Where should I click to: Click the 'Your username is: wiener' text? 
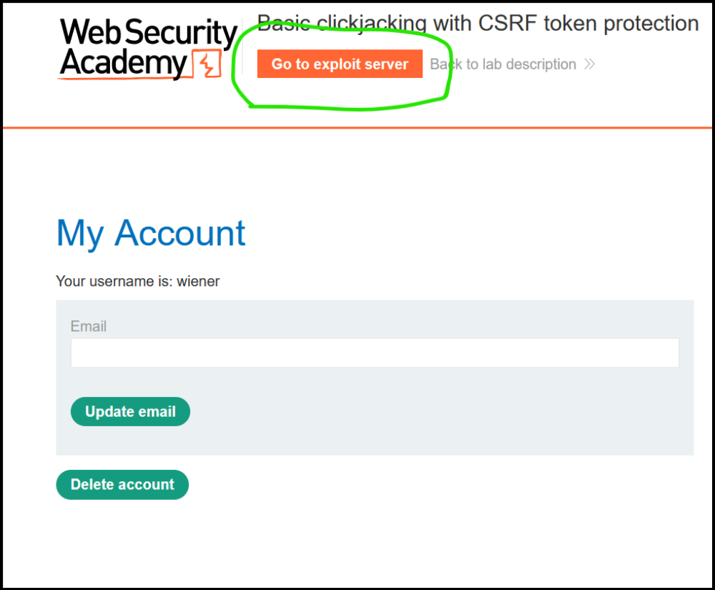point(138,281)
